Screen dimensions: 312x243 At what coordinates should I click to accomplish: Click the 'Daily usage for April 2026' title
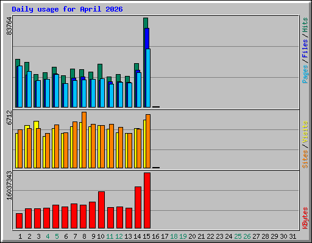pyautogui.click(x=67, y=9)
